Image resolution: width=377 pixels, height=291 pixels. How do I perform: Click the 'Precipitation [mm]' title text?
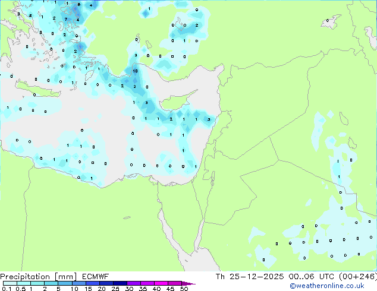(39, 277)
